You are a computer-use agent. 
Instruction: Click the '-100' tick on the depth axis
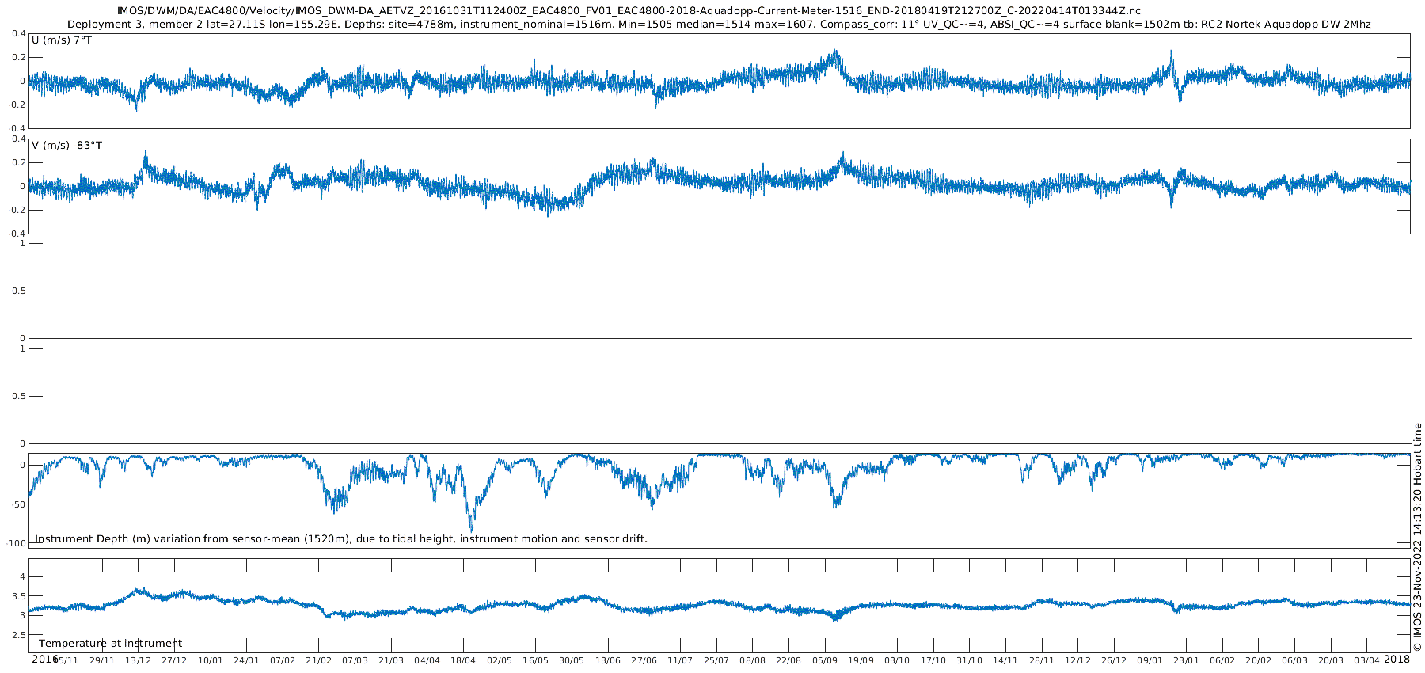16,544
